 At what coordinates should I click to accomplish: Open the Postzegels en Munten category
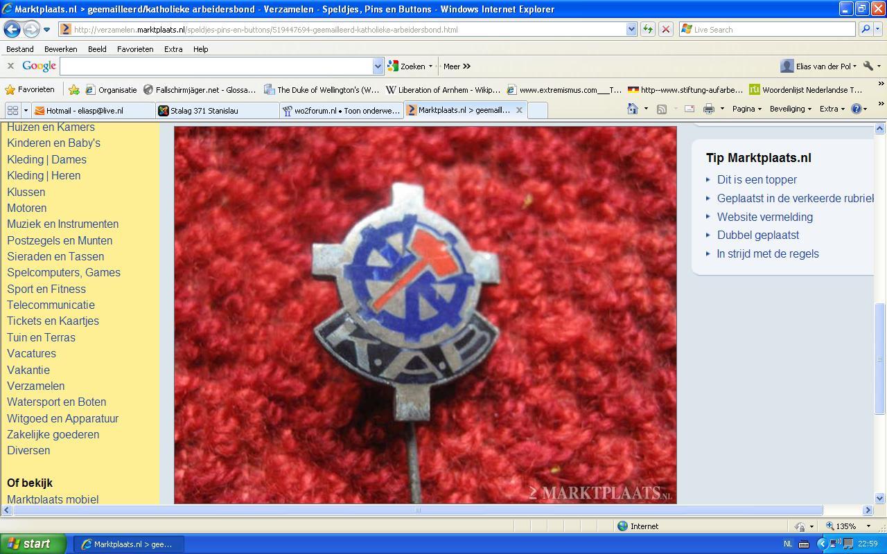[x=60, y=240]
